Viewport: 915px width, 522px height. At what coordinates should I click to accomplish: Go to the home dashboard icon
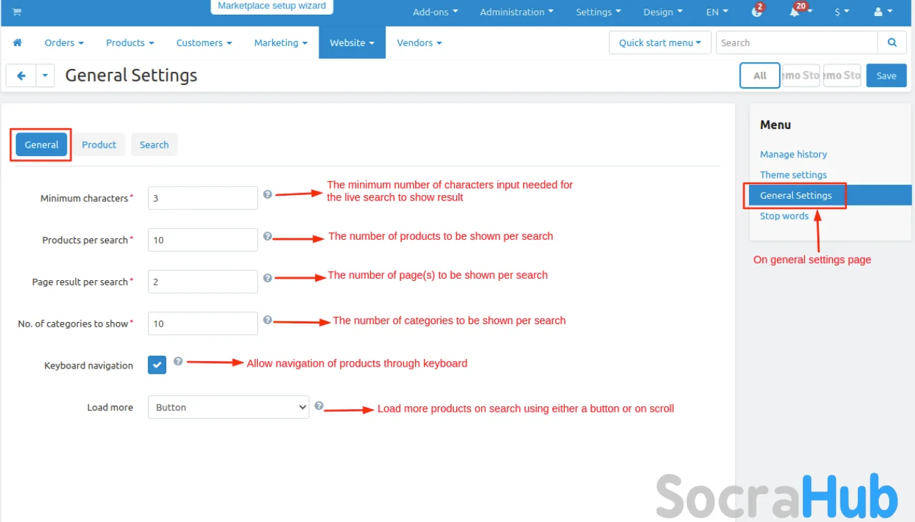tap(17, 43)
